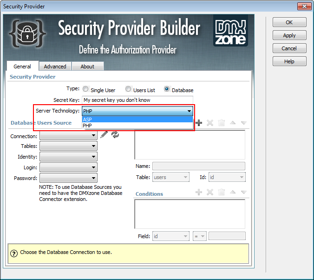The height and width of the screenshot is (280, 314).
Task: Click the Secret Key input field
Action: point(137,100)
